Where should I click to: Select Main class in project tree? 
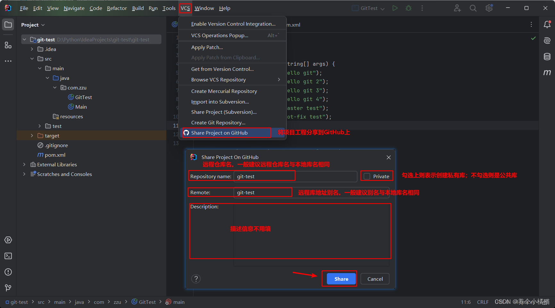78,107
